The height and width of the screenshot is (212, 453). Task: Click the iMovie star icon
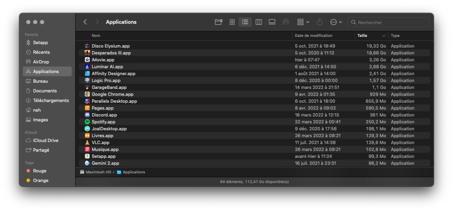pos(87,60)
